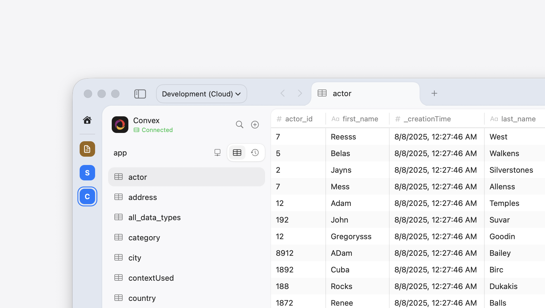Select the blue C connection
Screen dimensions: 545x308
pos(87,196)
